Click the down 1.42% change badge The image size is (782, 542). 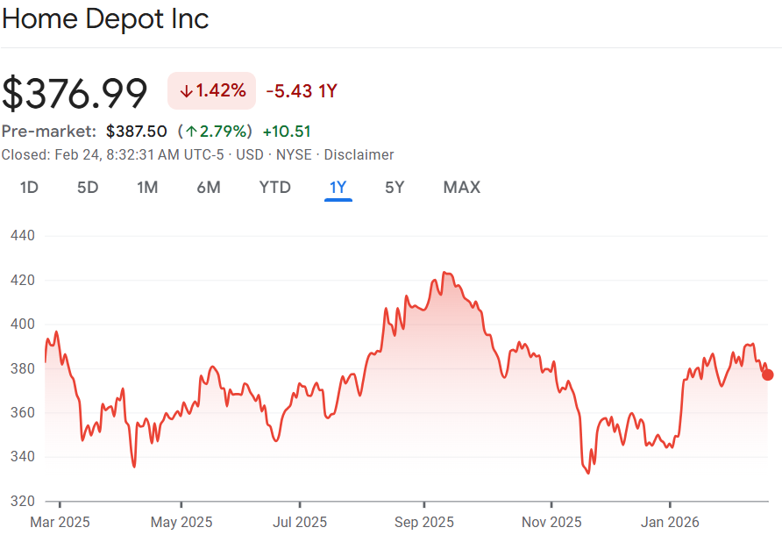[x=211, y=91]
